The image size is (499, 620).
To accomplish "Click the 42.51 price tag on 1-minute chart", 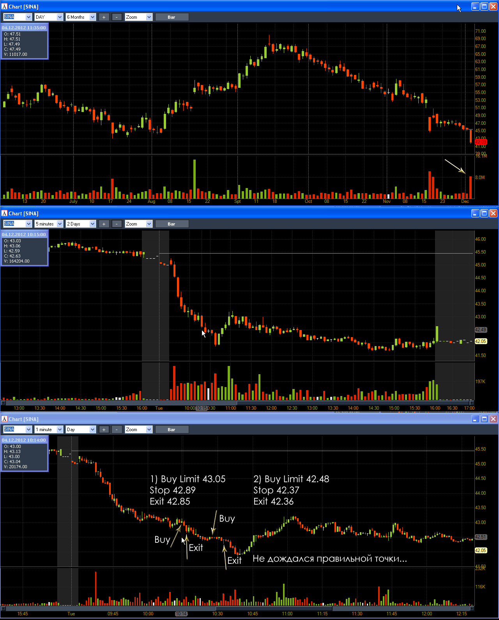I will [x=481, y=537].
